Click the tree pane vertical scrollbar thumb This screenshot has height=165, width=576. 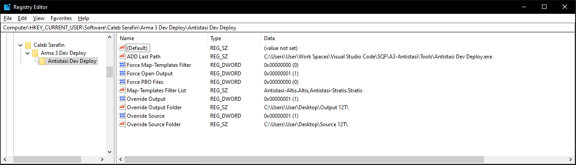pyautogui.click(x=109, y=72)
